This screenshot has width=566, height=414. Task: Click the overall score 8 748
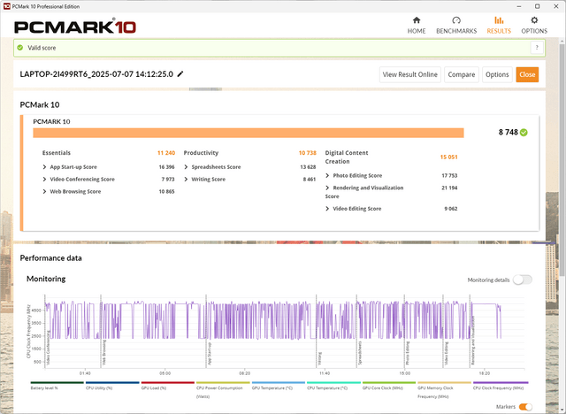point(509,132)
